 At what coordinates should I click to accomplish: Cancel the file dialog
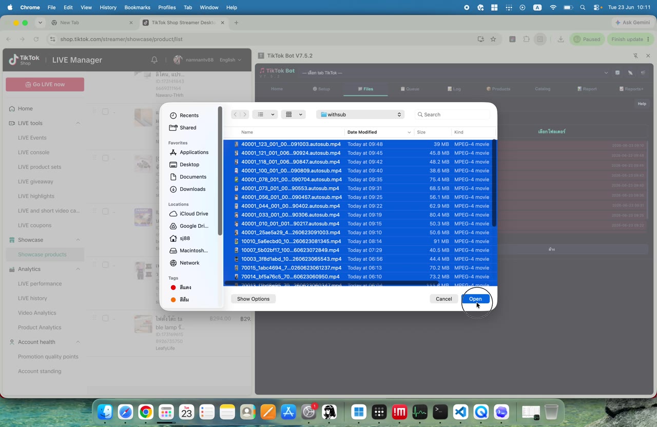coord(443,299)
